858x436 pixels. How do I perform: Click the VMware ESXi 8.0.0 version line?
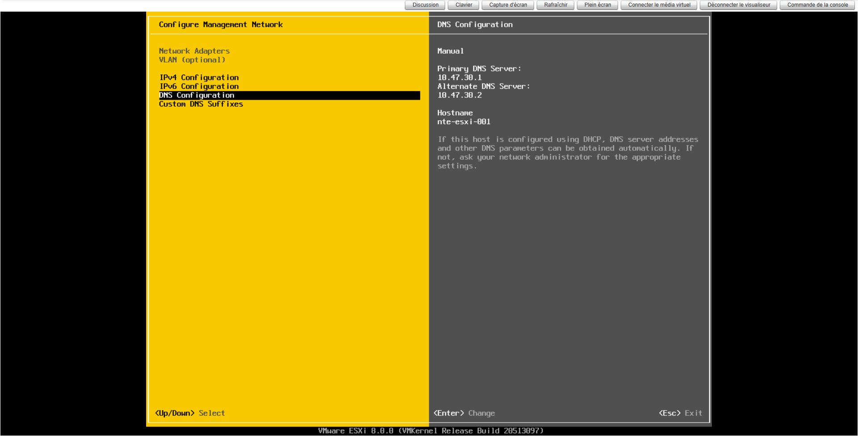pos(431,431)
